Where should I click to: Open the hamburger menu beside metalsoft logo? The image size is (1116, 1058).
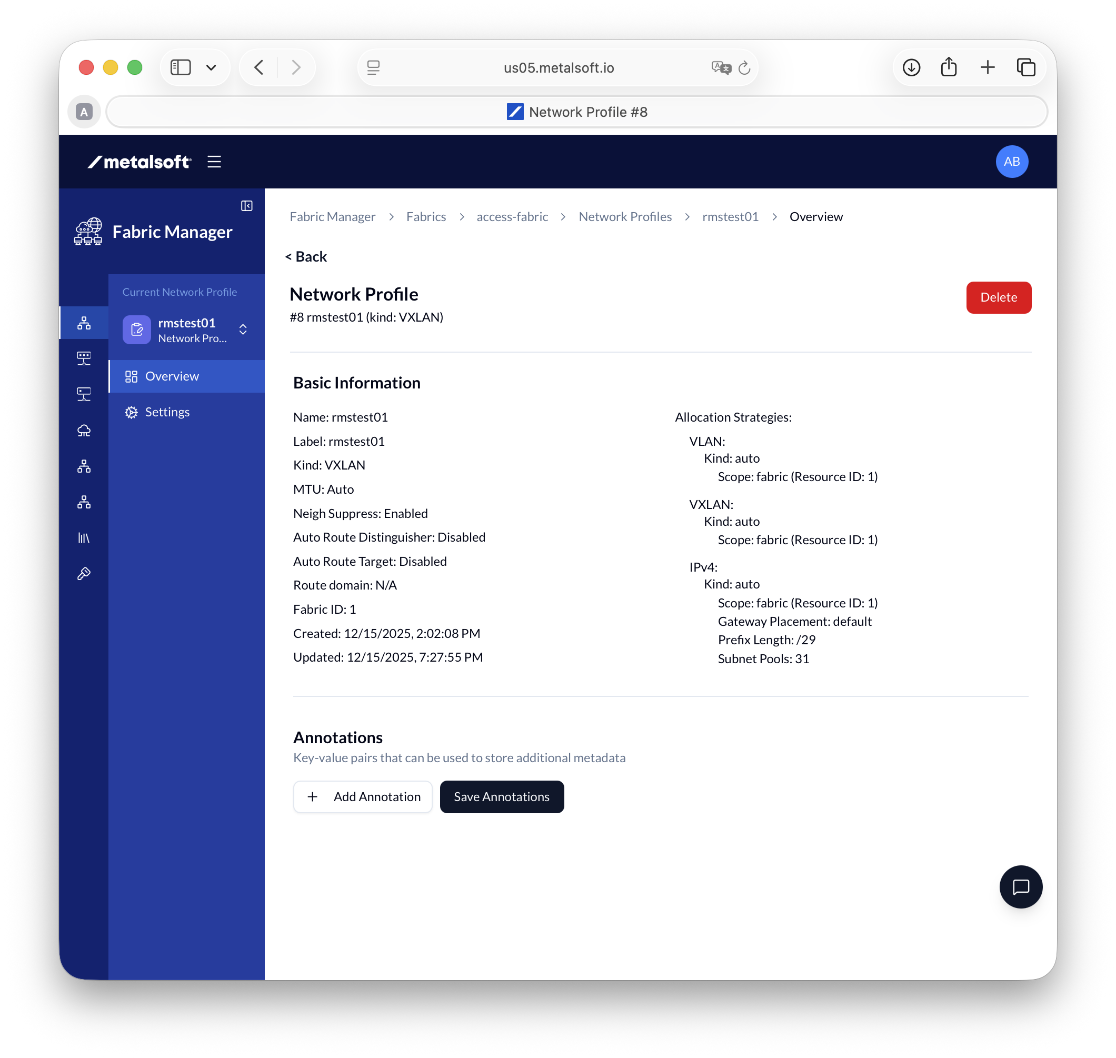[x=214, y=162]
